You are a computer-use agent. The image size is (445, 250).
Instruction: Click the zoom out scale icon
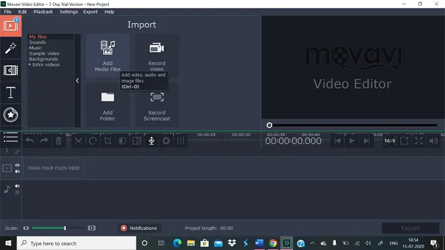(26, 228)
